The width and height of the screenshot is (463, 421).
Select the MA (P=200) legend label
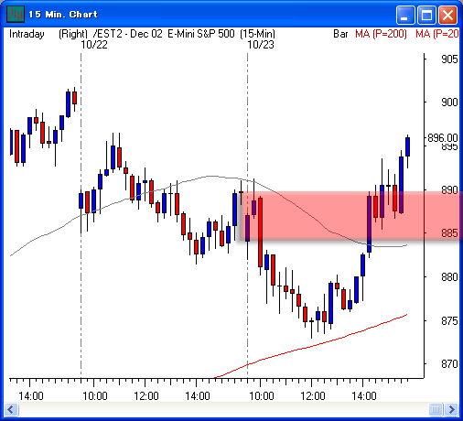tap(381, 34)
